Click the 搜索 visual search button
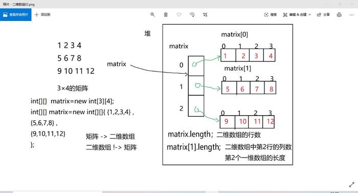The height and width of the screenshot is (193, 358). click(271, 15)
